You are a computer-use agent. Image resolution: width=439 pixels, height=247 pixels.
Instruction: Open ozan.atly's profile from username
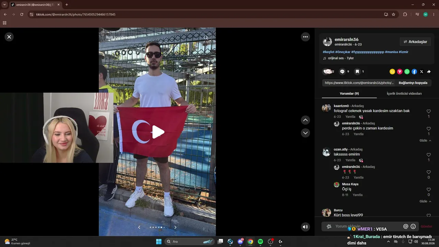pos(341,150)
